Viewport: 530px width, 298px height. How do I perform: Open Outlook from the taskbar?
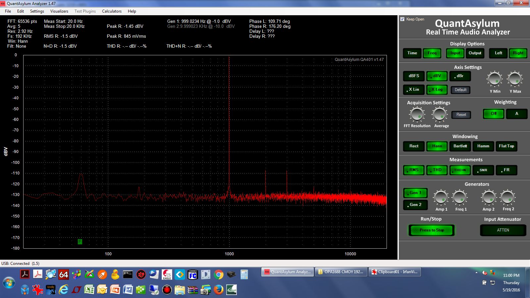[x=102, y=290]
